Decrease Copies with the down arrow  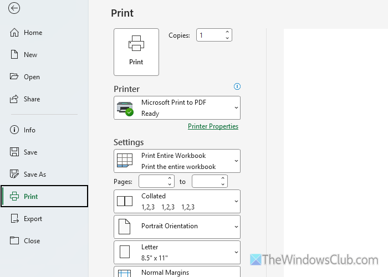click(x=227, y=38)
